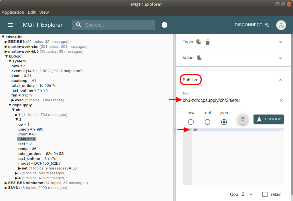Expand the martin-work-sim node

6,47
